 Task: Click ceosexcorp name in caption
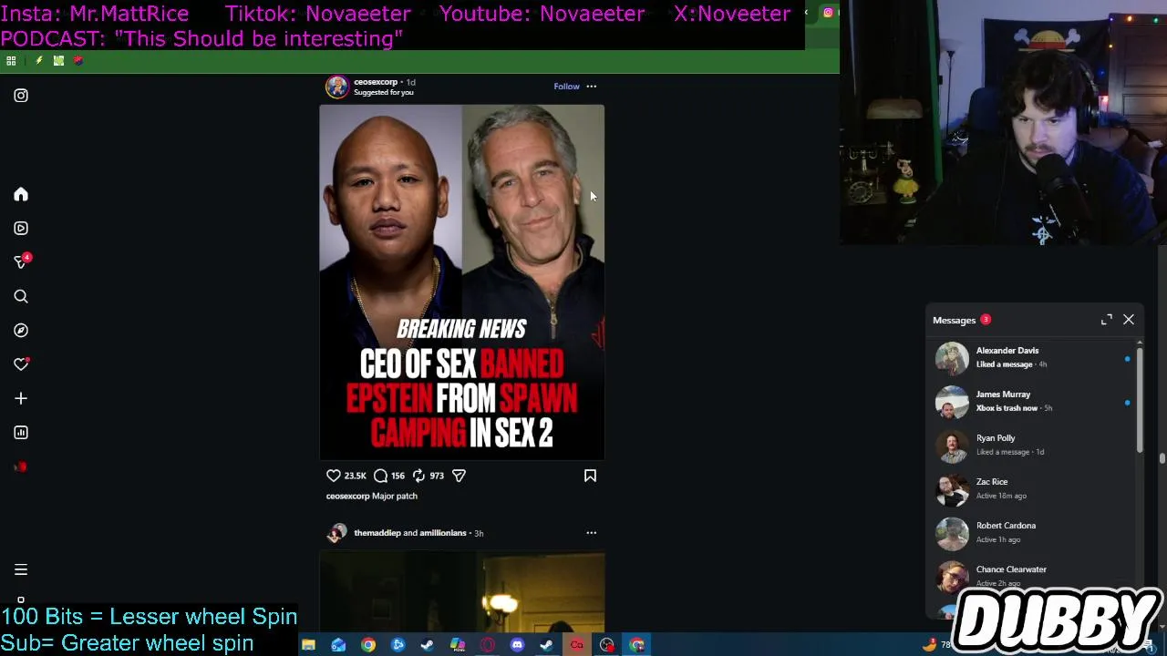[x=347, y=497]
